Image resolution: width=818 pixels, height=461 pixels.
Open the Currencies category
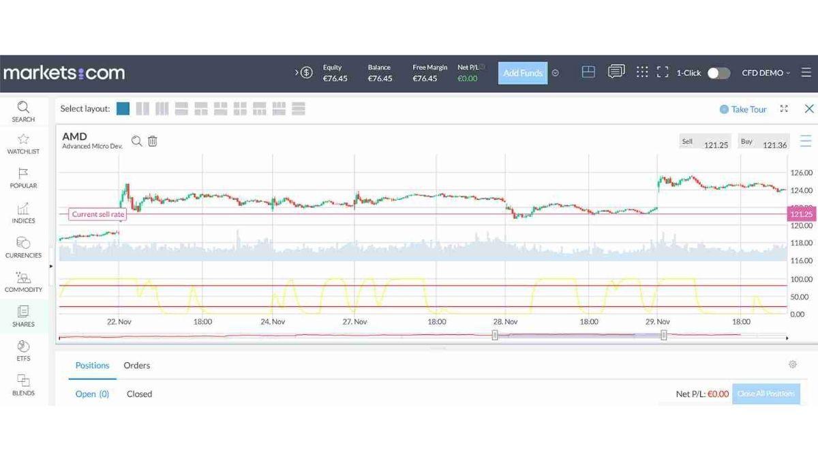tap(23, 247)
